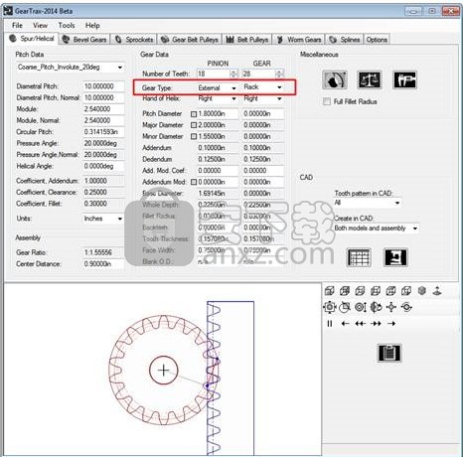Switch to the Splines tab
The image size is (463, 457).
point(345,40)
